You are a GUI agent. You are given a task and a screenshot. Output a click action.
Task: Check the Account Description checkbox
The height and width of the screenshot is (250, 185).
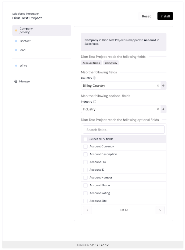pos(85,154)
